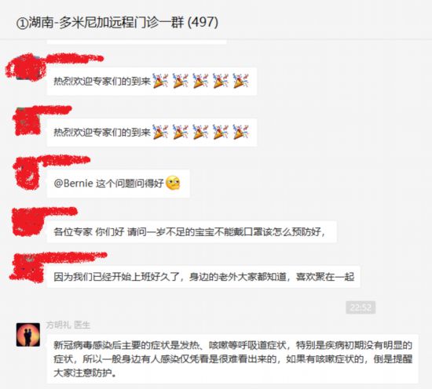
Task: Select the message about 一岁不足的宝宝不能戴口罩
Action: [x=192, y=231]
